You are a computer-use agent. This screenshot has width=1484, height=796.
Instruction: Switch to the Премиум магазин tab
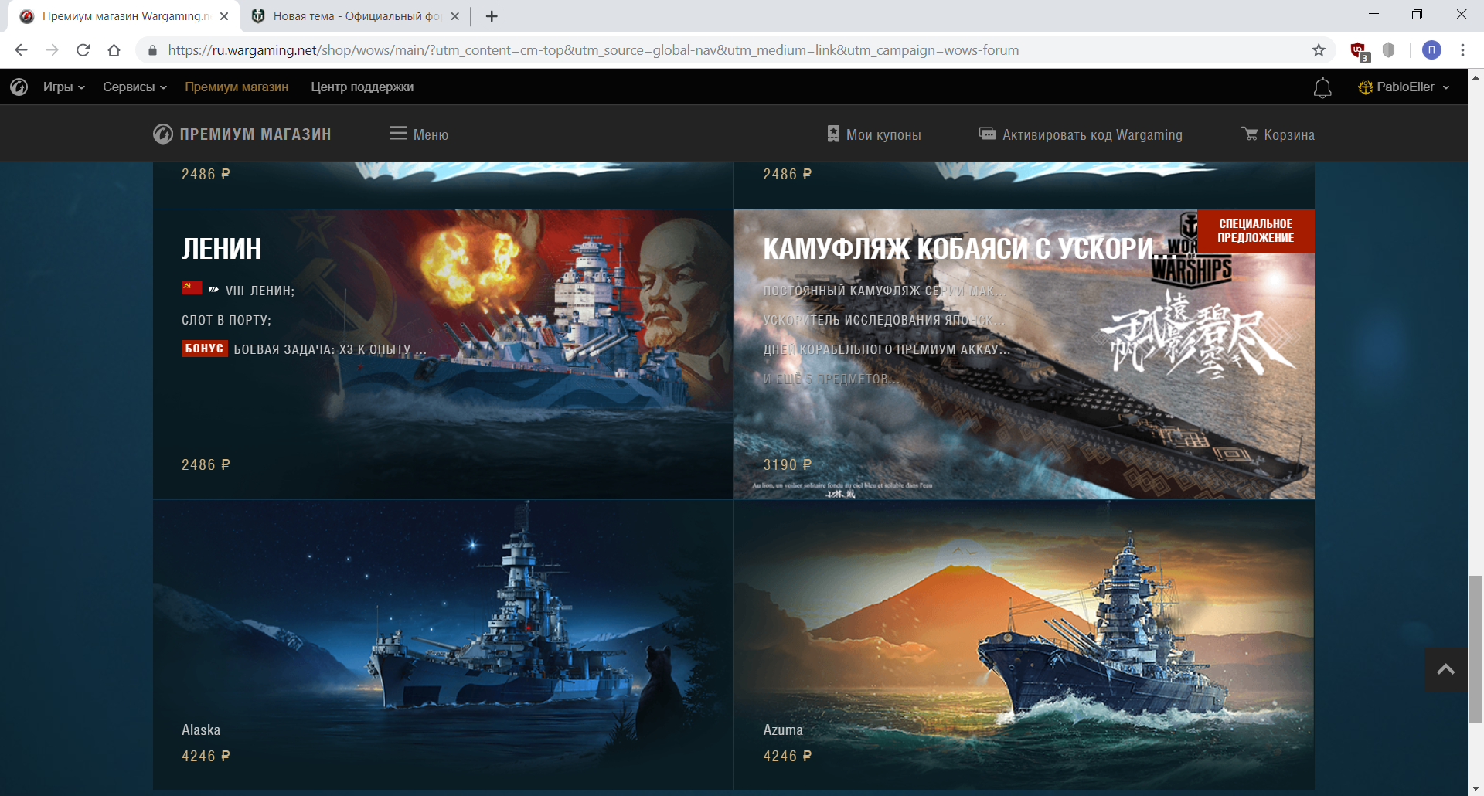pyautogui.click(x=124, y=16)
